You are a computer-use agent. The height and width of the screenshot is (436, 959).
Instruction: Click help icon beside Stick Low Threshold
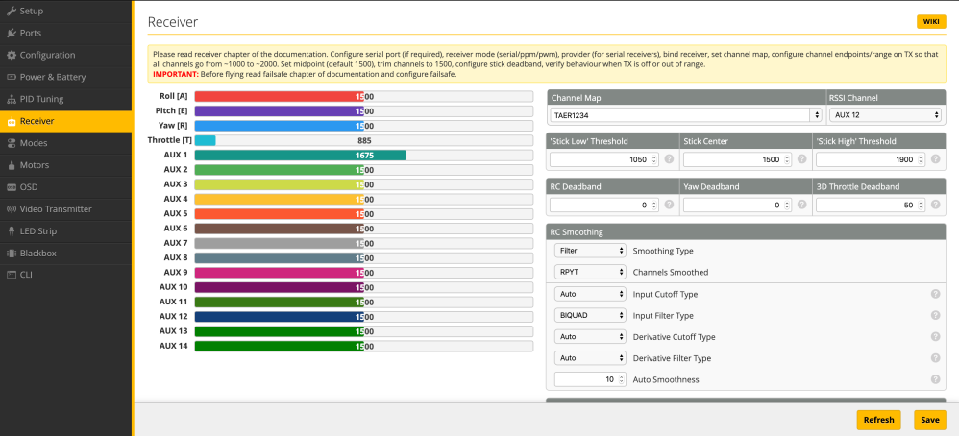[669, 159]
